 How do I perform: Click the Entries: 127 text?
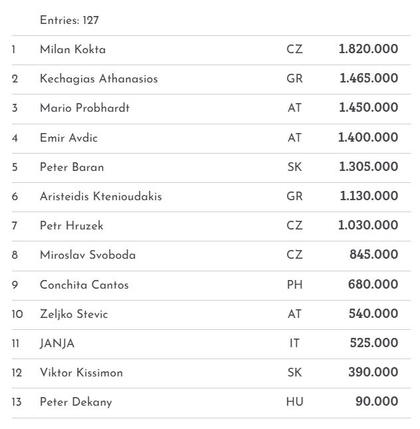tap(69, 20)
